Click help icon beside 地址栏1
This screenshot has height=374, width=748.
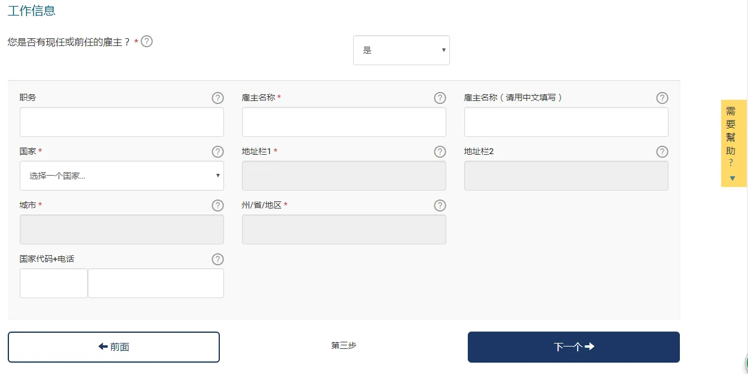(x=440, y=152)
